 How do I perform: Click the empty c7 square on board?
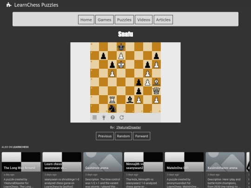tap(112, 56)
